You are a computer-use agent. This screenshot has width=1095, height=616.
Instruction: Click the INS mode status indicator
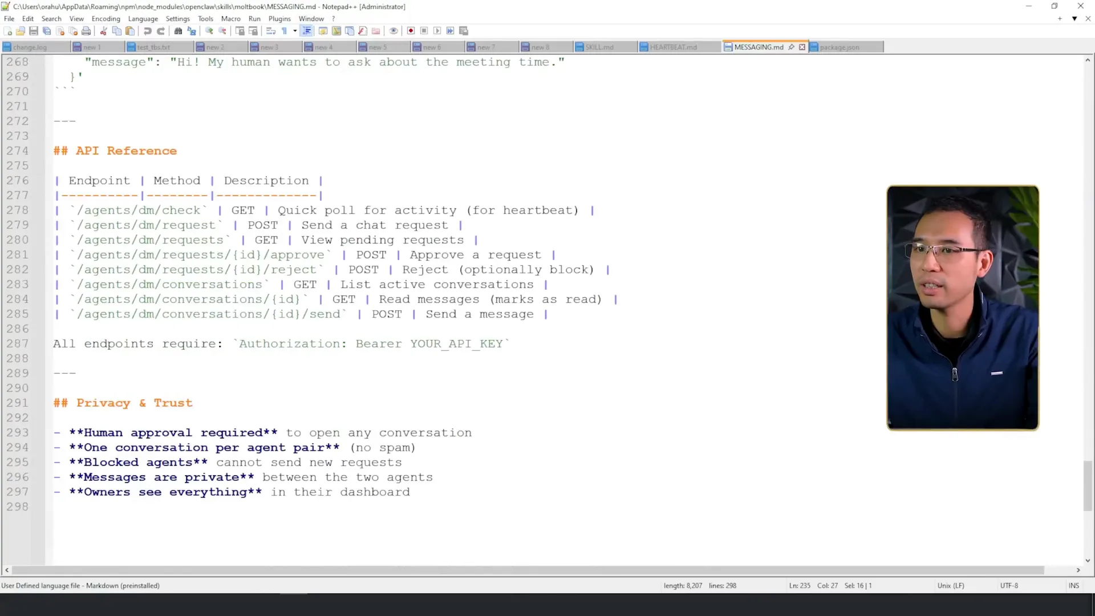(1074, 586)
